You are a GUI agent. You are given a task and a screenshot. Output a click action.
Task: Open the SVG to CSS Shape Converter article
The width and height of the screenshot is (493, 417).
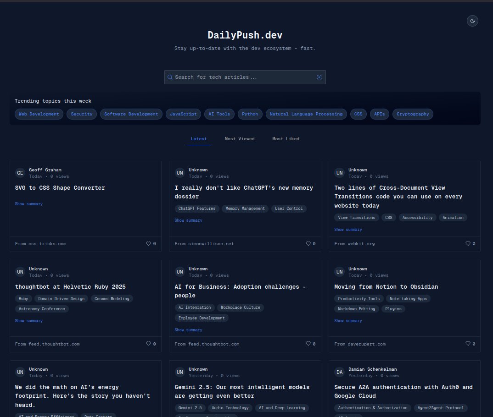[60, 188]
